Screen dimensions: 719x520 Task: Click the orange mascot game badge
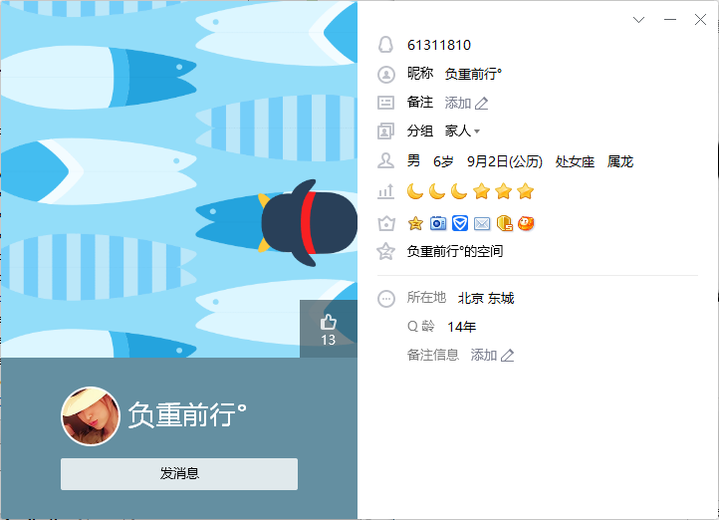click(526, 223)
